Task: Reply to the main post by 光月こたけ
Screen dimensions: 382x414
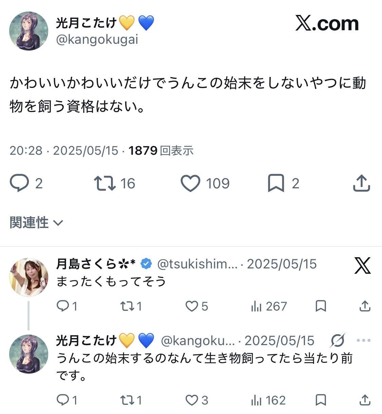Action: [x=19, y=183]
